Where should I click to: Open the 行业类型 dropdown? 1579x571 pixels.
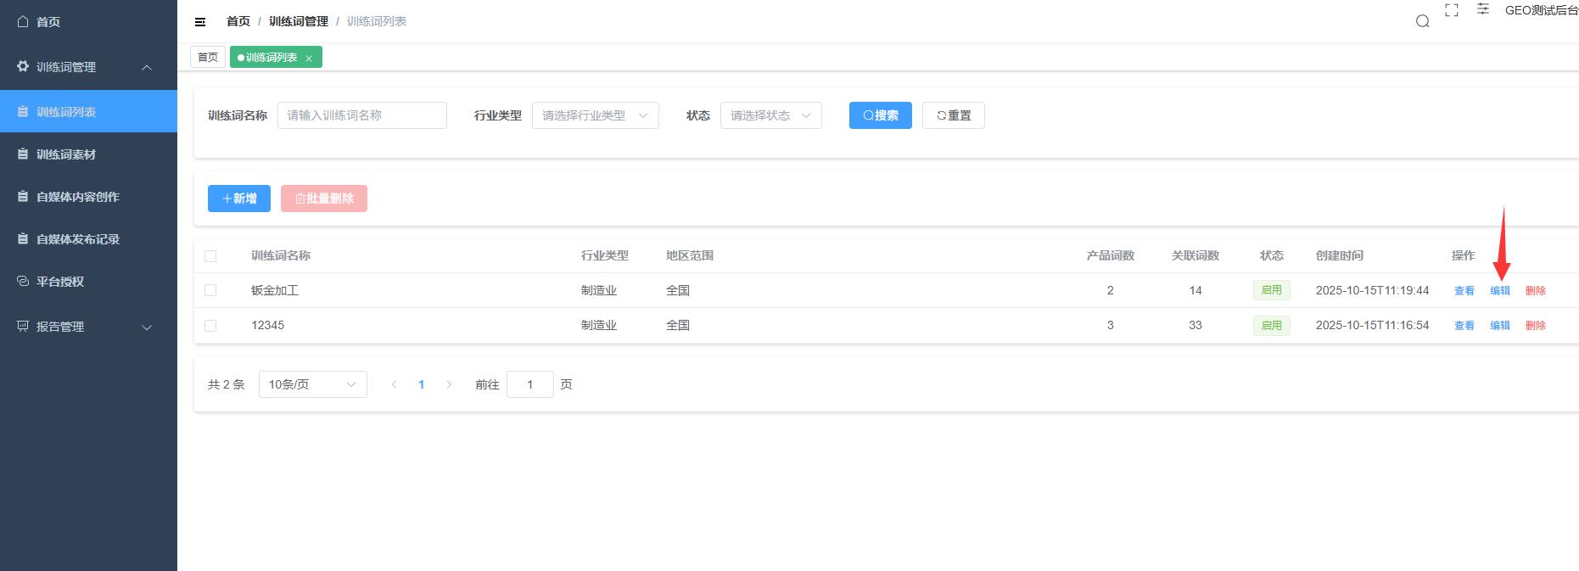pyautogui.click(x=595, y=115)
